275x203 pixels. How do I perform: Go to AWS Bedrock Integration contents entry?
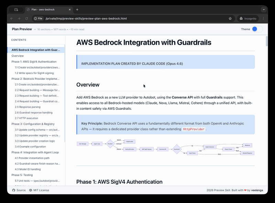coord(36,50)
